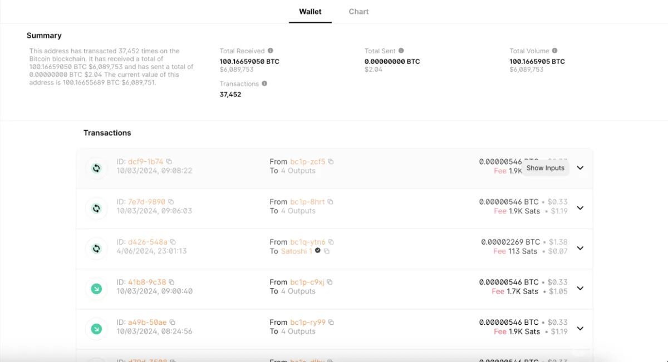
Task: Copy transaction ID dcf9-1b74
Action: pos(169,161)
